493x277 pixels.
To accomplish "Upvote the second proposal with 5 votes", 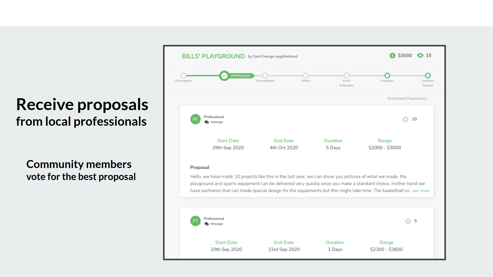I will [408, 221].
